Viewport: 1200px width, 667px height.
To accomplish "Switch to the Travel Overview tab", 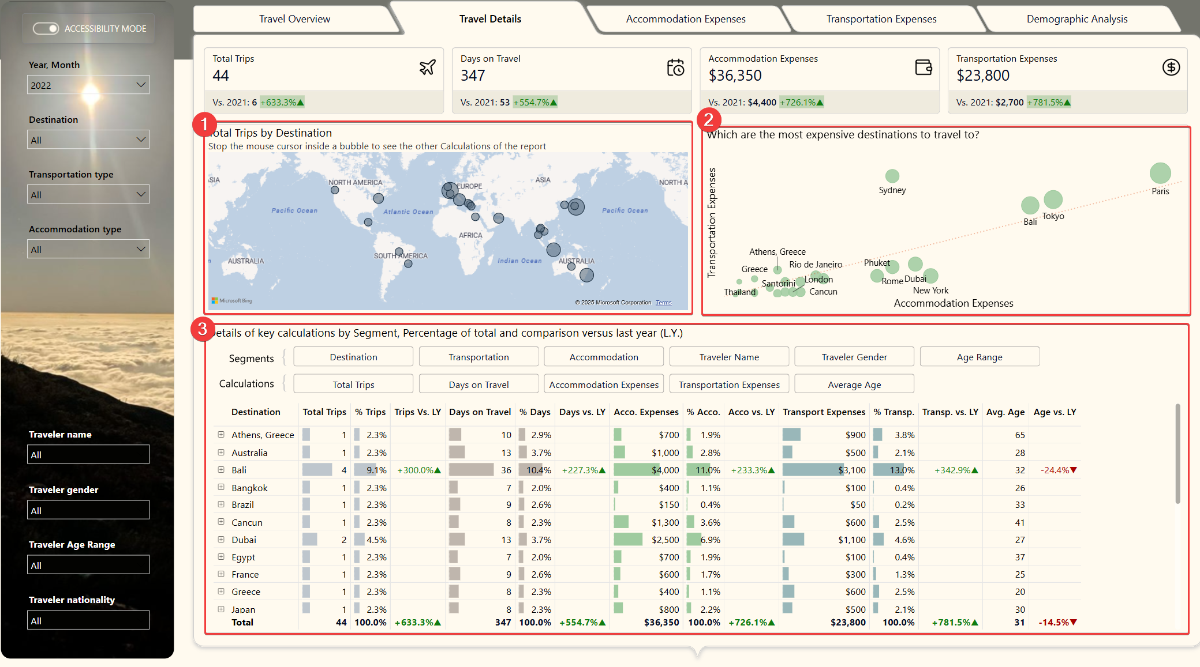I will [x=294, y=19].
